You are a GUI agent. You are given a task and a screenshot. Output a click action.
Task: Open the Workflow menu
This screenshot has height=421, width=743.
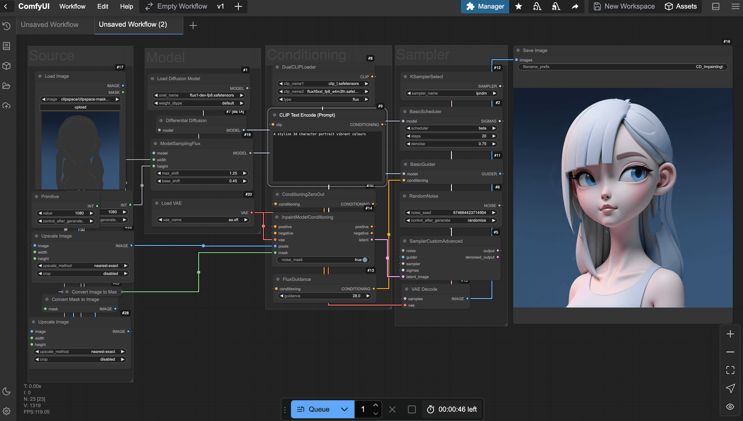click(x=72, y=6)
